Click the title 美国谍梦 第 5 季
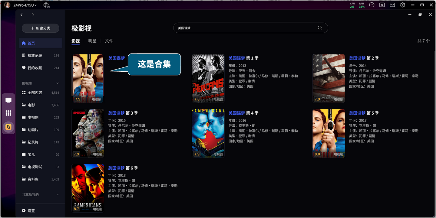Viewport: 436px width, 218px height. (364, 113)
